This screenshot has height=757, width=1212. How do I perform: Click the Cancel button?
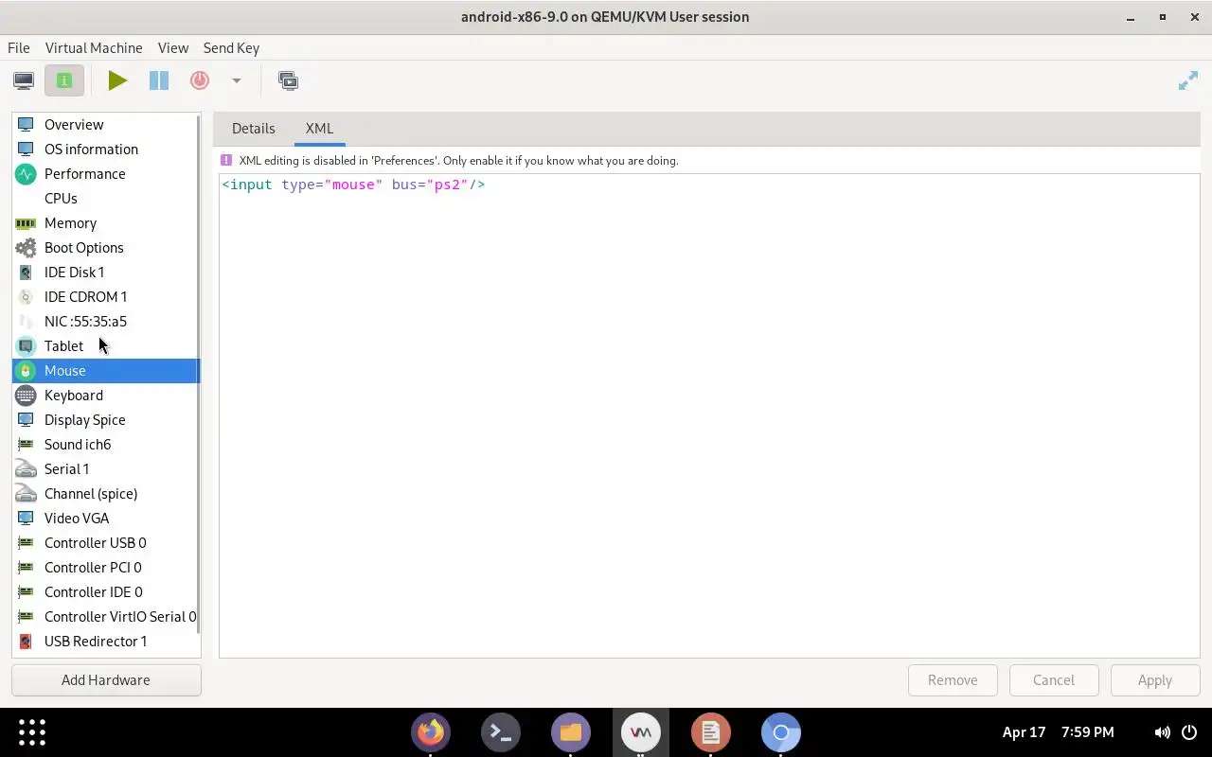pyautogui.click(x=1054, y=680)
